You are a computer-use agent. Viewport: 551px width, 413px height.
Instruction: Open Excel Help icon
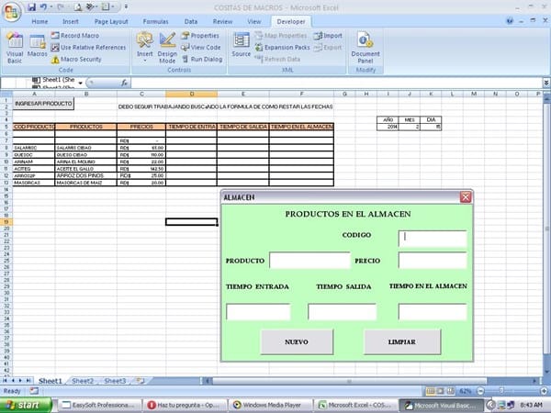[510, 21]
